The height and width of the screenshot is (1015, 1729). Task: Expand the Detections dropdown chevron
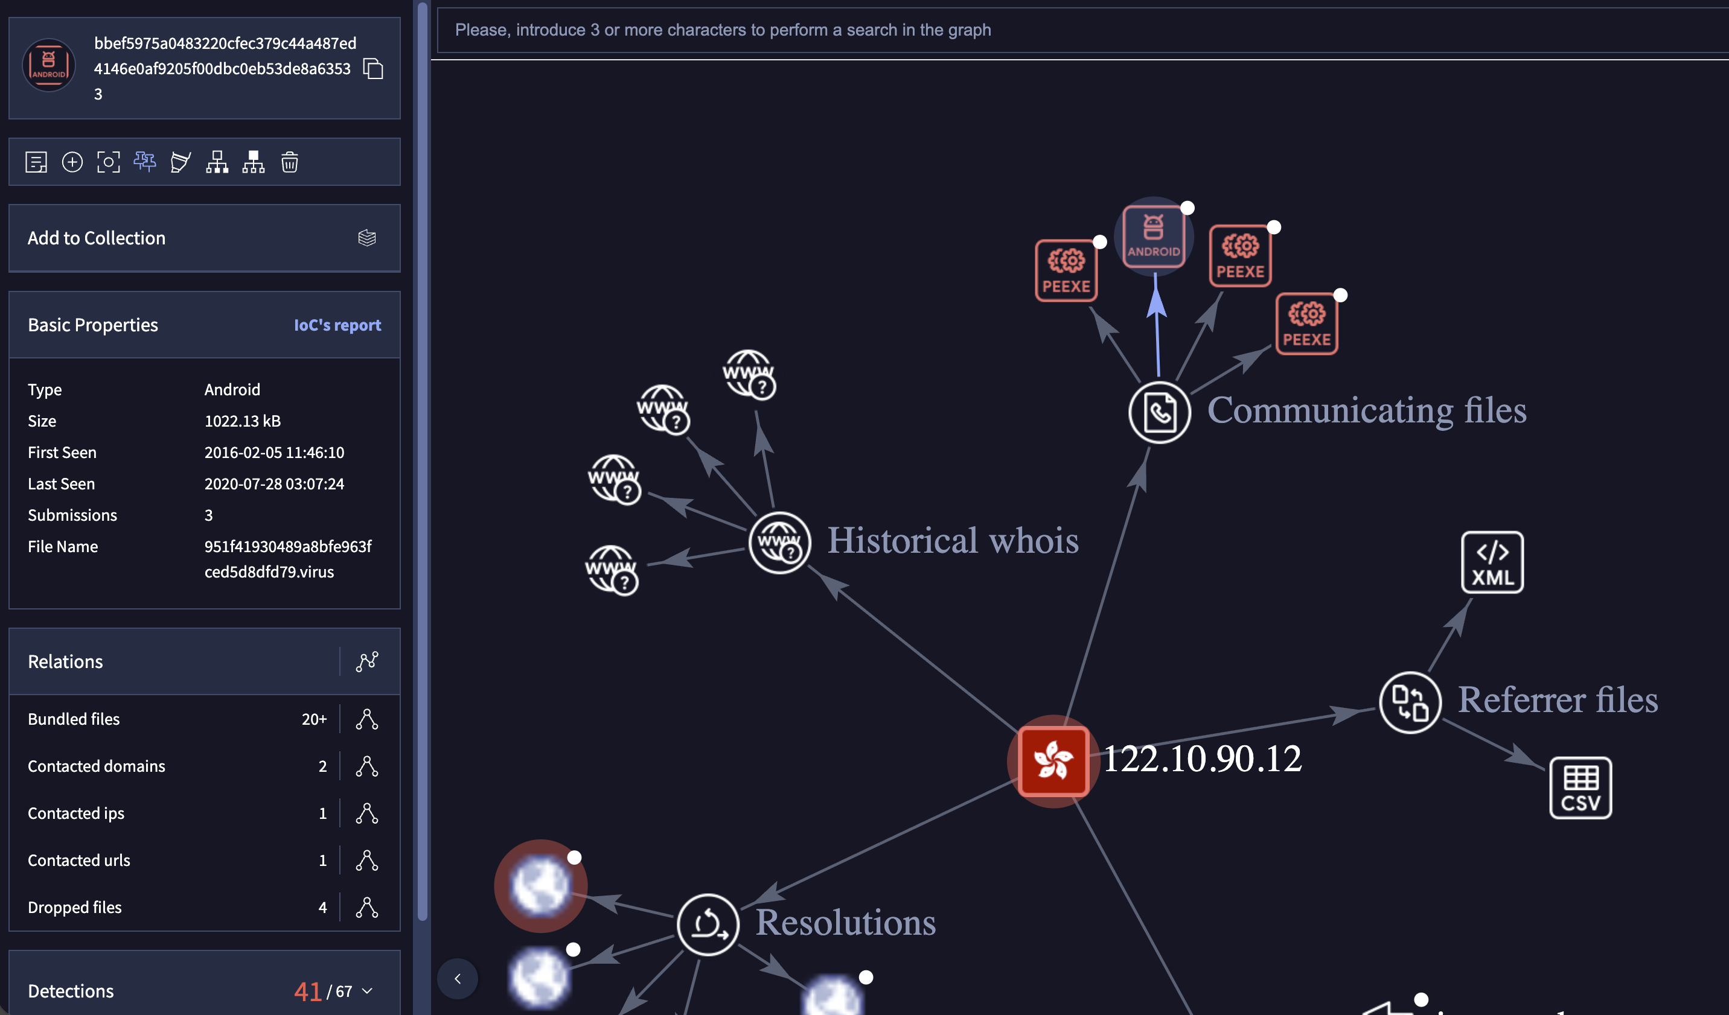click(x=367, y=991)
